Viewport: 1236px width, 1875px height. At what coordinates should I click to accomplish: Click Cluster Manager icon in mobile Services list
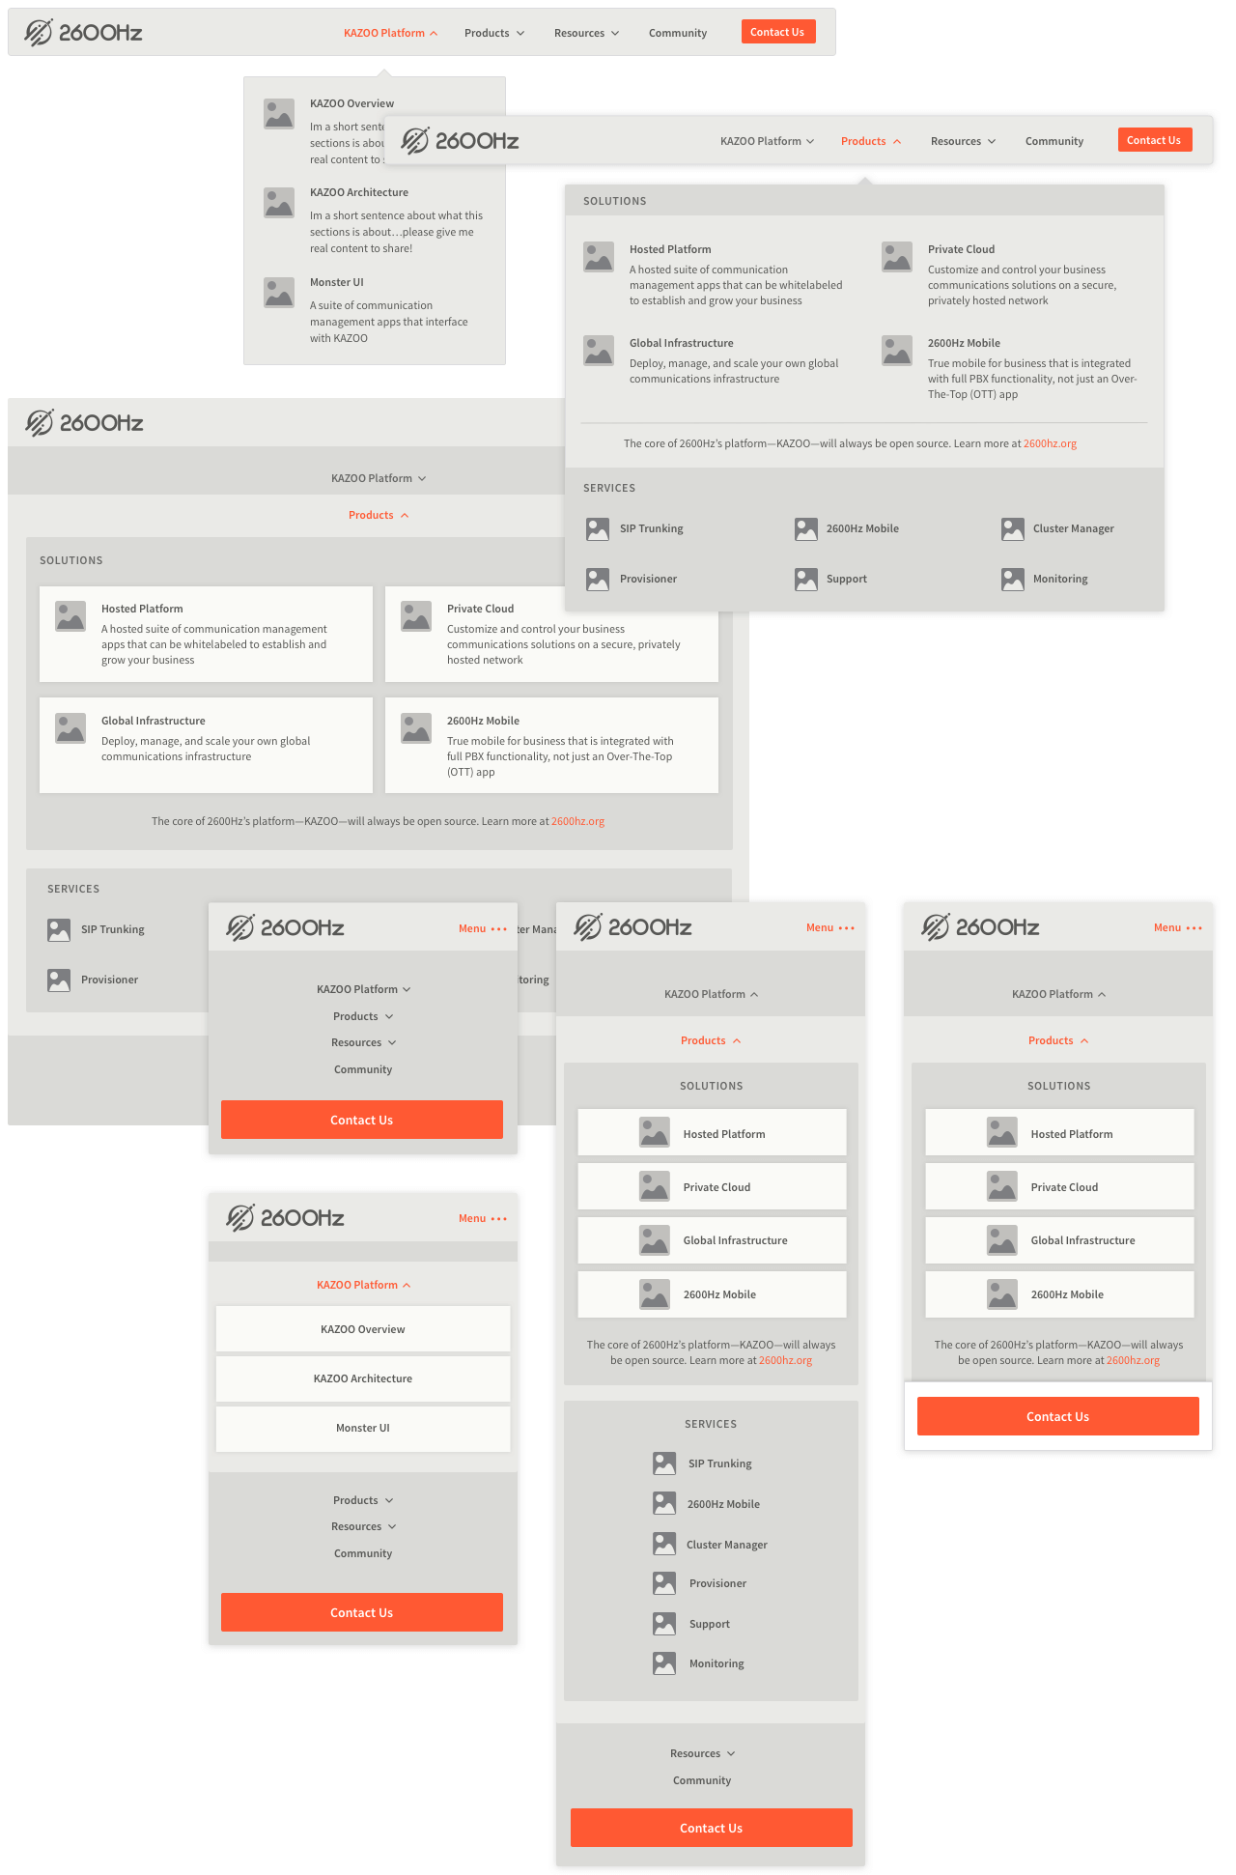tap(664, 1545)
